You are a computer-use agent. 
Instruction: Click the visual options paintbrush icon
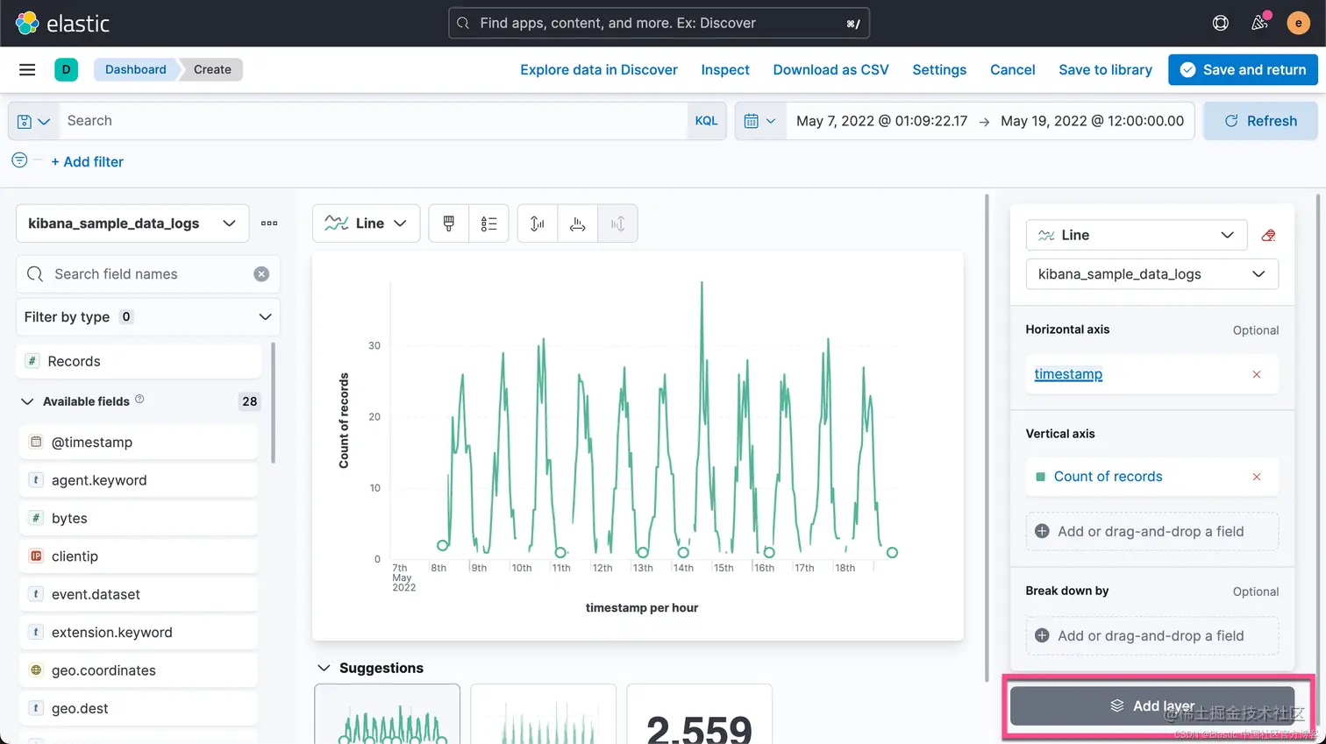(449, 223)
